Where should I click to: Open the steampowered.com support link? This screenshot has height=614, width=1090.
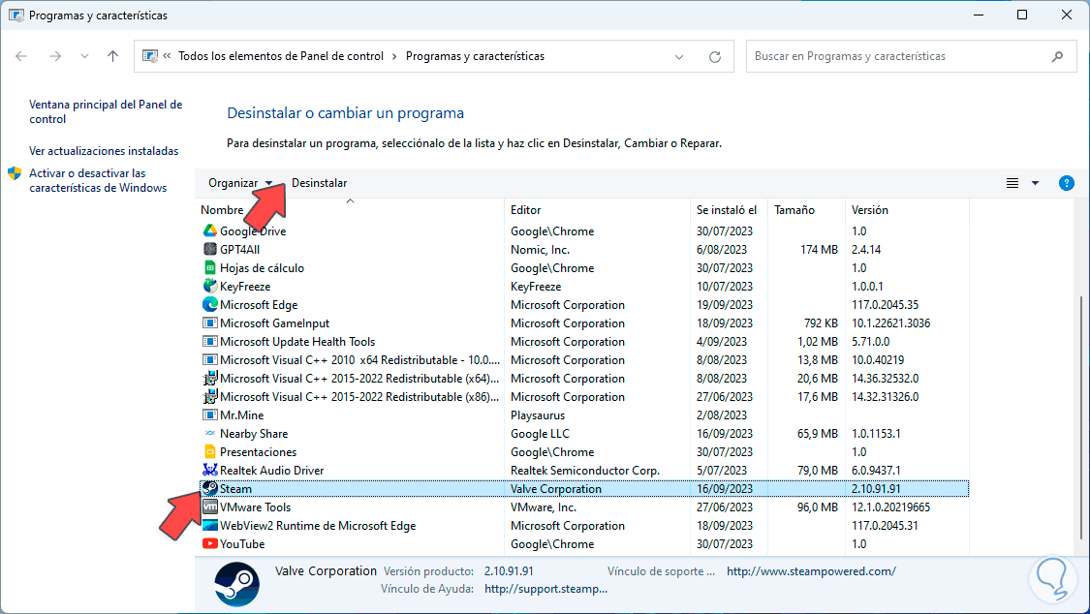point(811,571)
